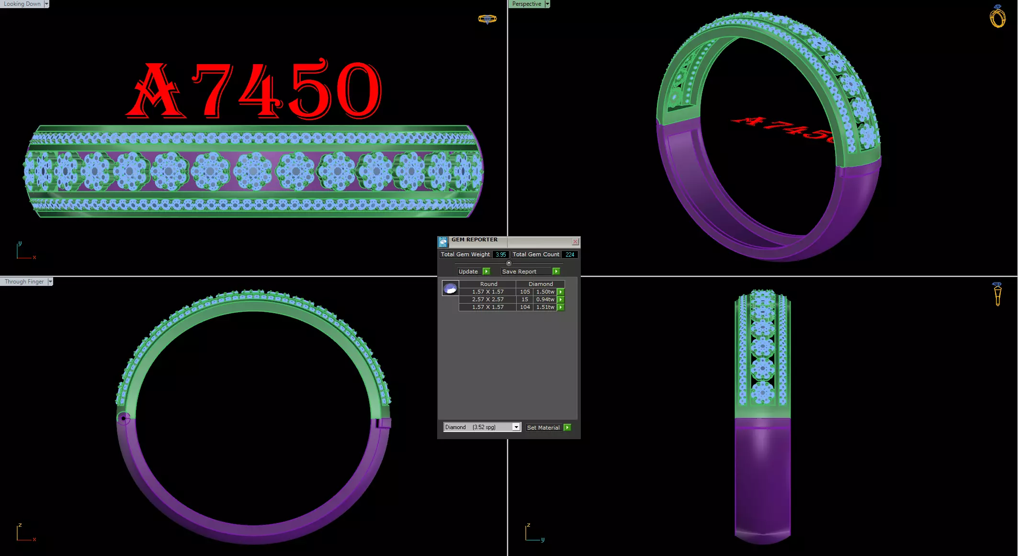Open the Through Finger viewport dropdown arrow
Image resolution: width=1018 pixels, height=556 pixels.
pyautogui.click(x=50, y=282)
